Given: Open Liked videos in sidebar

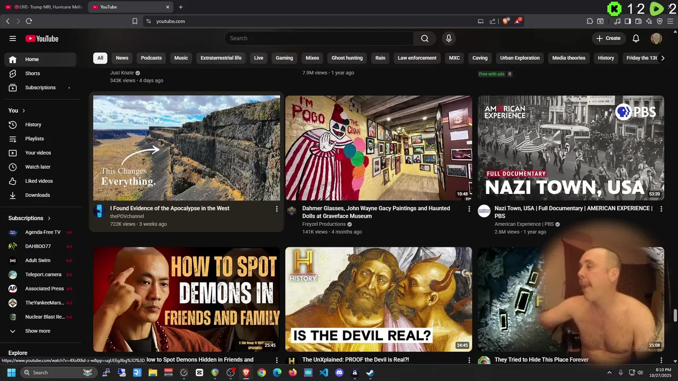Looking at the screenshot, I should pyautogui.click(x=40, y=181).
